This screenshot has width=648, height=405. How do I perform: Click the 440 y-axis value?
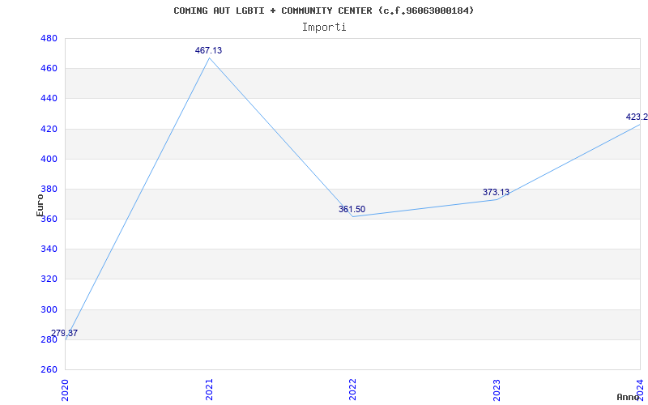49,99
